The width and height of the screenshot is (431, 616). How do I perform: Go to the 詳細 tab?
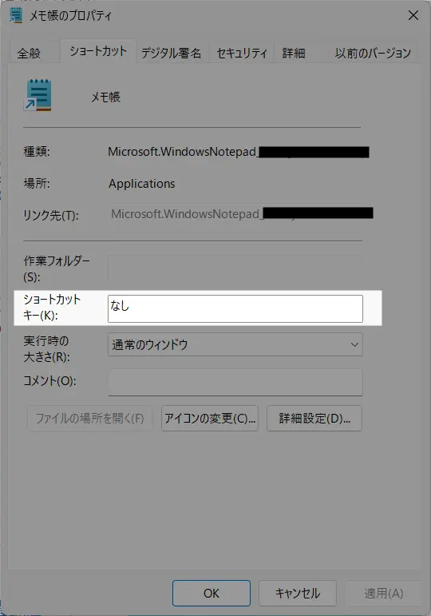pyautogui.click(x=294, y=53)
